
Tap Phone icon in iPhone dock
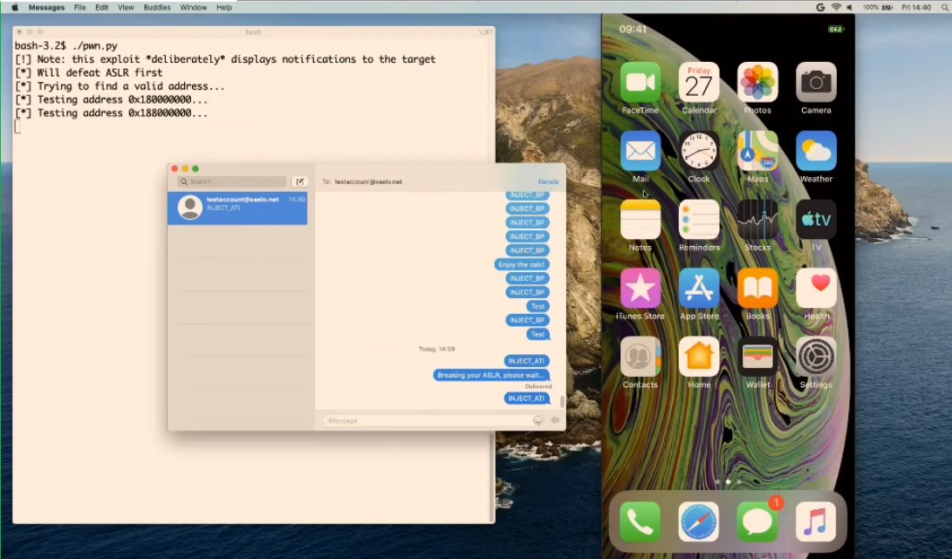click(640, 522)
